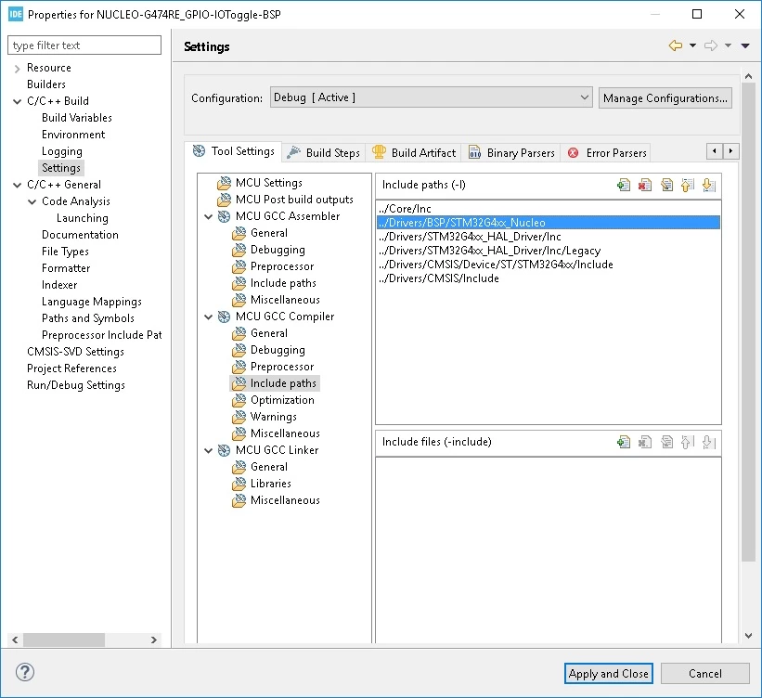
Task: Select Warnings under MCU GCC Compiler
Action: [x=274, y=417]
